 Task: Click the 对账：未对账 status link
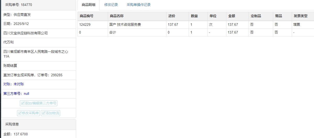(x=14, y=84)
